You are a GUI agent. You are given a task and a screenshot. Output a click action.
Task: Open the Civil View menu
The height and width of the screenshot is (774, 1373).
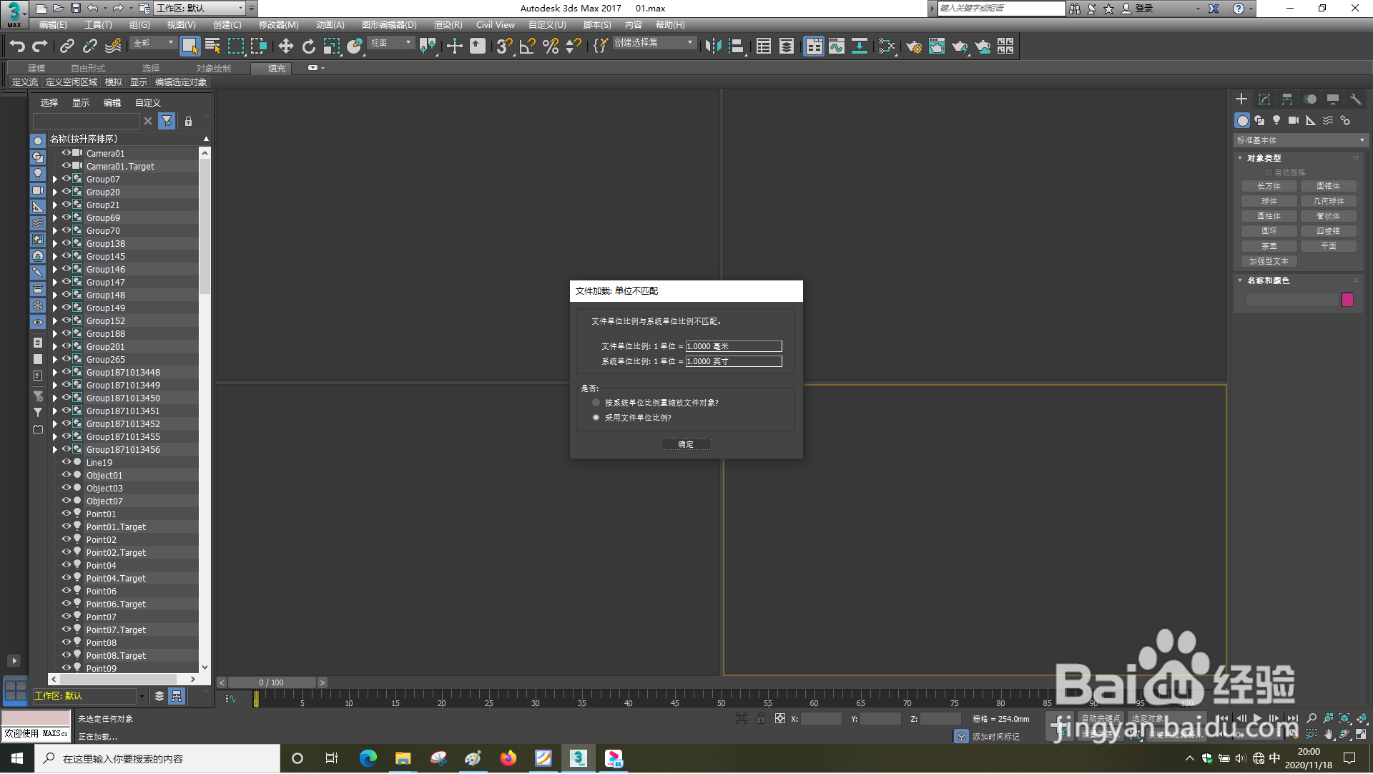pos(495,25)
